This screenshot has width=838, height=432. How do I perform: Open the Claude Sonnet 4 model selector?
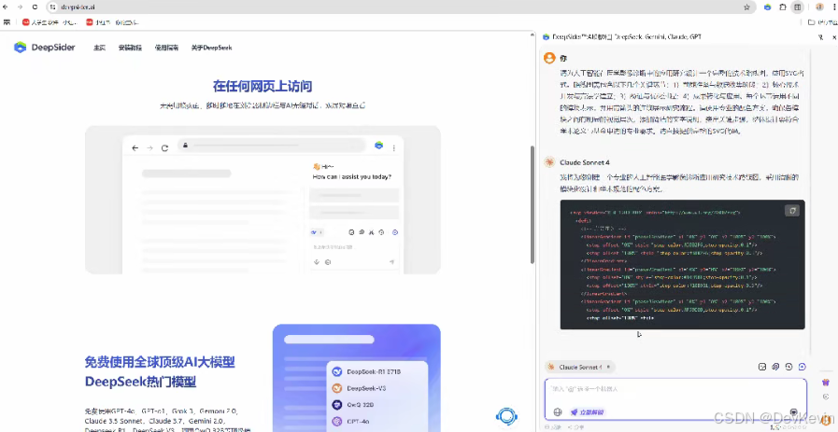click(x=580, y=367)
